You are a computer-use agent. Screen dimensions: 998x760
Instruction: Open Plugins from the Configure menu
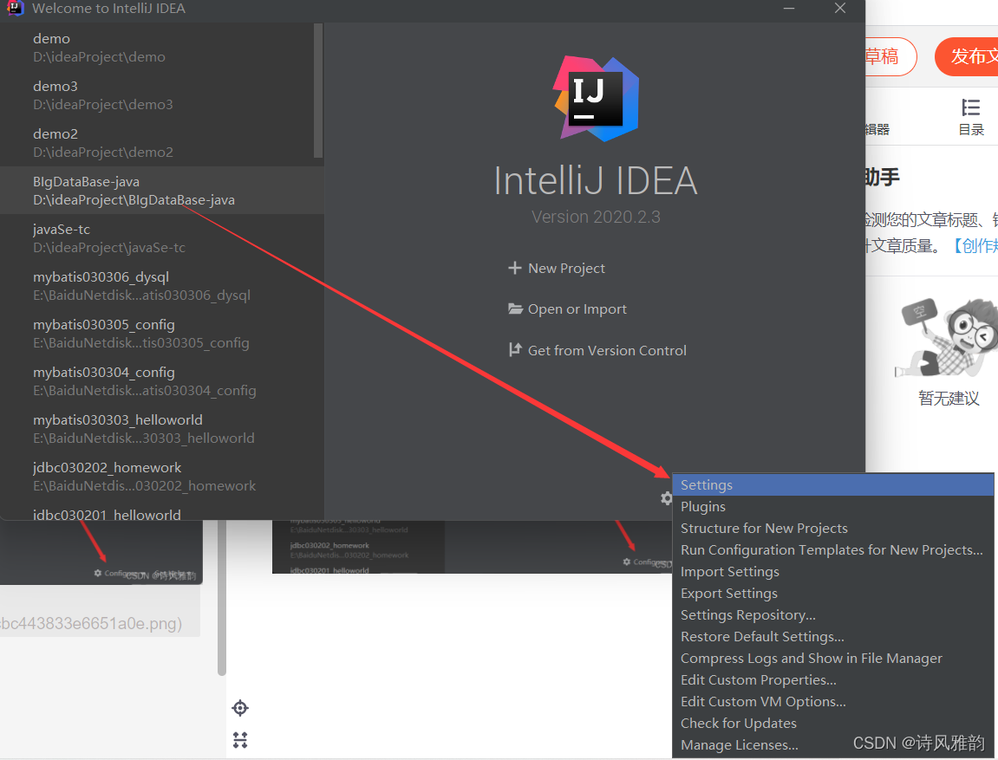pyautogui.click(x=833, y=506)
